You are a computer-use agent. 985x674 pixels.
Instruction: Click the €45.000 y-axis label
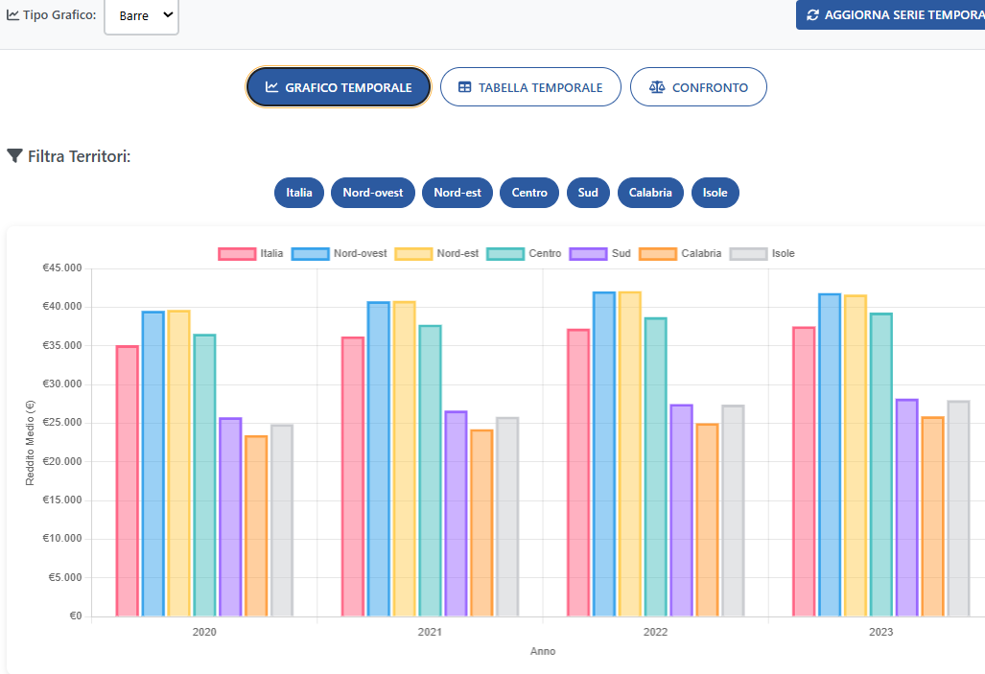coord(62,268)
